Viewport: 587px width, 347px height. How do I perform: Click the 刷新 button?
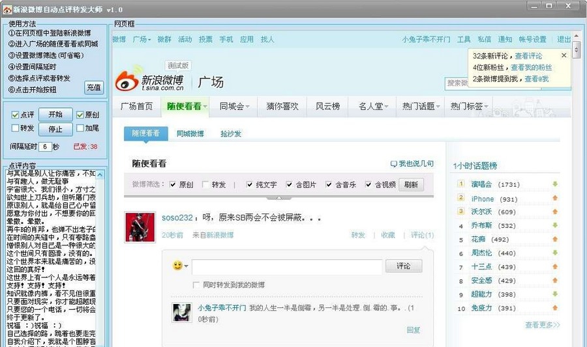click(x=411, y=184)
